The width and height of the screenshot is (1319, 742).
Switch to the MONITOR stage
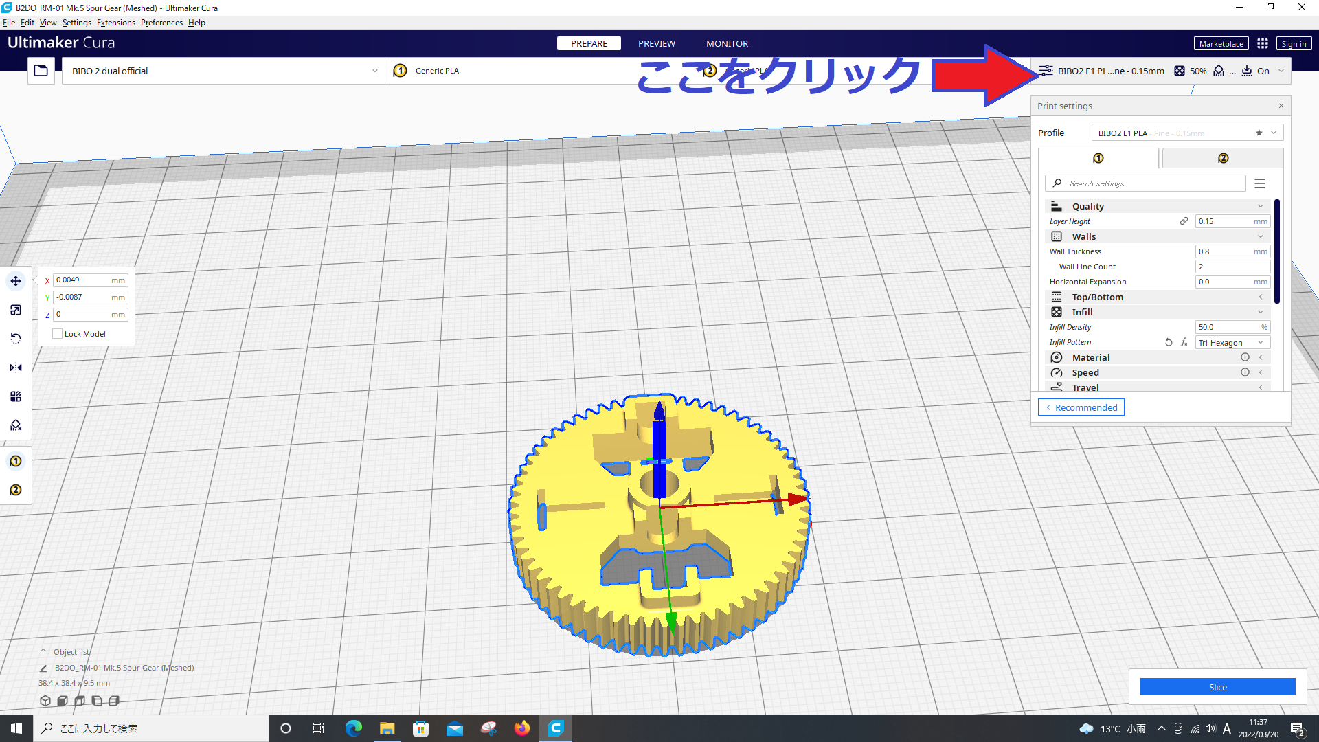tap(728, 43)
